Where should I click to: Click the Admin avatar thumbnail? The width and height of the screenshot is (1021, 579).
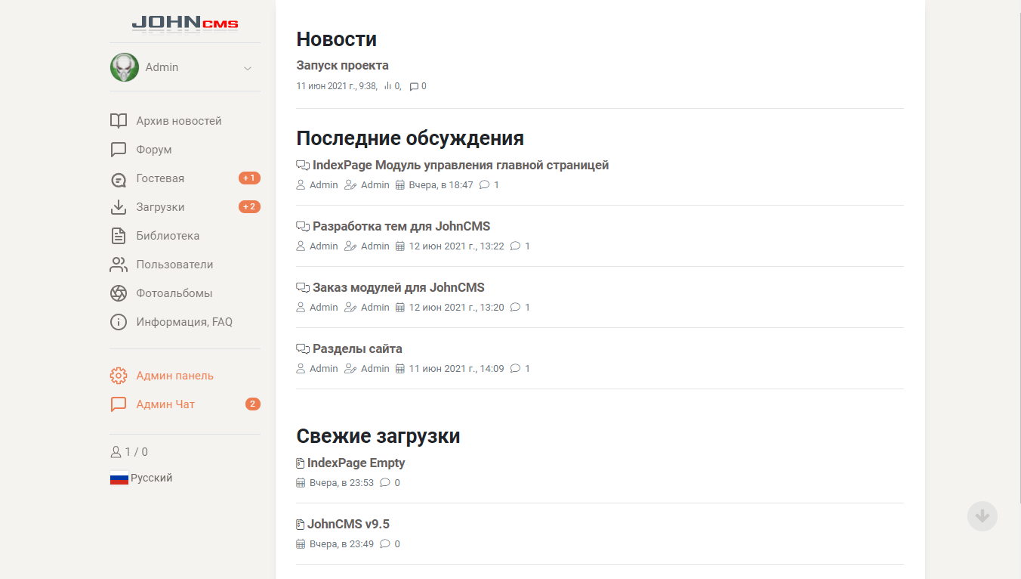click(125, 67)
